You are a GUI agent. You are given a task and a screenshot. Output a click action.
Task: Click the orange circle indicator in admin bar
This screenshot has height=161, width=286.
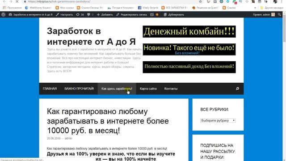coord(157,15)
